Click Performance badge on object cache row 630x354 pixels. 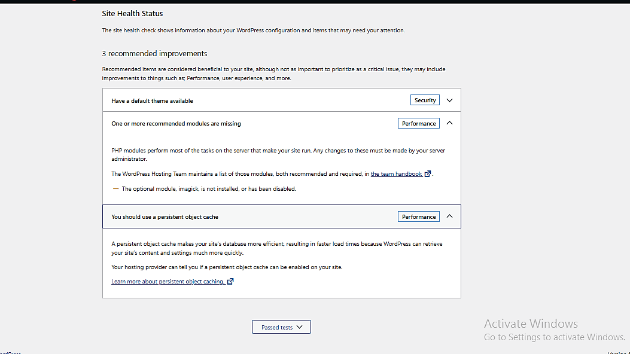(418, 216)
